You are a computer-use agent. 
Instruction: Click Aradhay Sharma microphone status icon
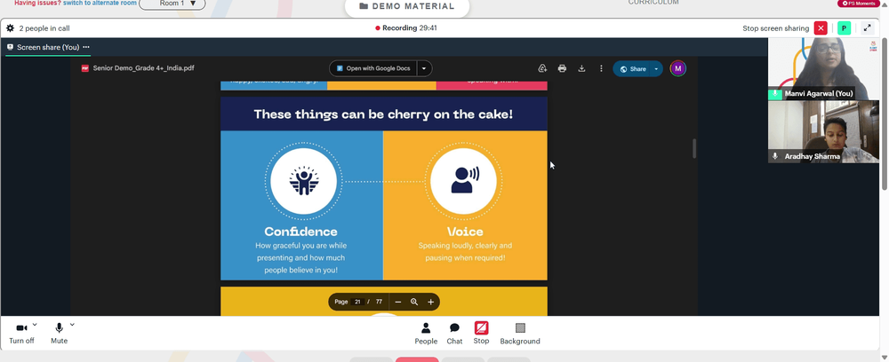point(775,156)
